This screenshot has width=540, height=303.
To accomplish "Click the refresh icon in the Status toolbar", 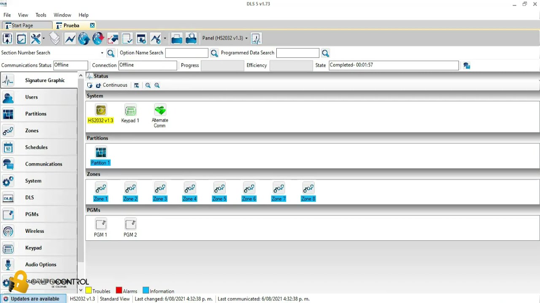I will click(x=90, y=85).
